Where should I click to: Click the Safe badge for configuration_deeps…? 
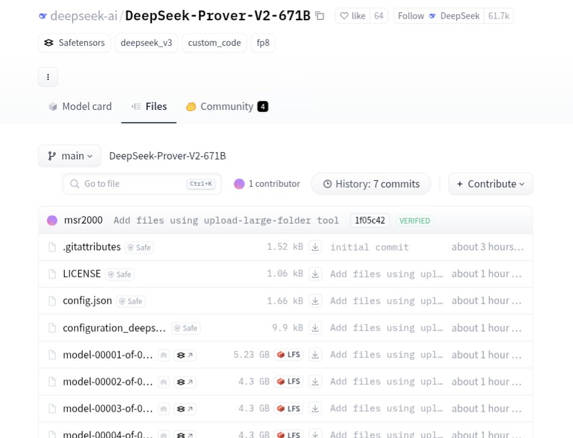click(x=186, y=329)
